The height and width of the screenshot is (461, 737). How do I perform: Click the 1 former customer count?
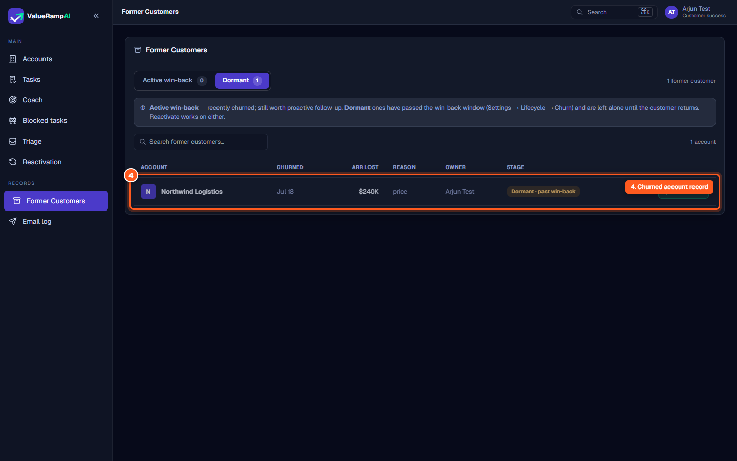[x=691, y=81]
